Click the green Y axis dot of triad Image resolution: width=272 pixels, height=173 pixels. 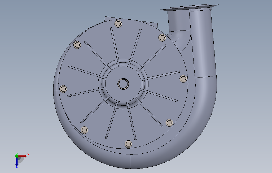(17, 156)
